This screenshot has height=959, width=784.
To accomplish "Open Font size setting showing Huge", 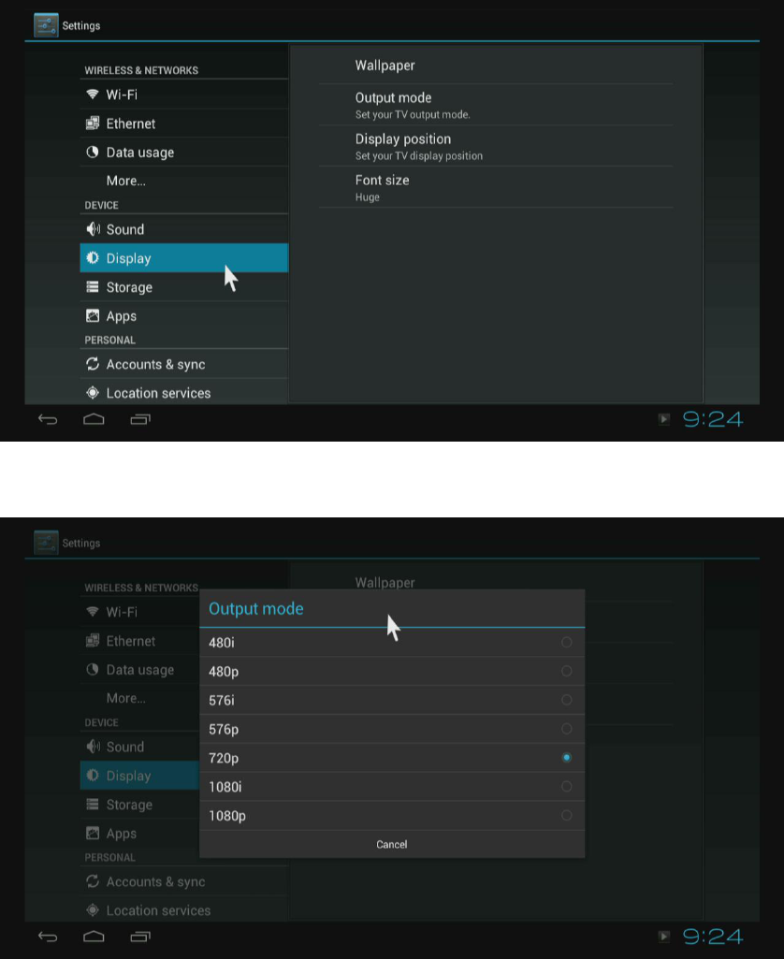I will click(x=496, y=187).
